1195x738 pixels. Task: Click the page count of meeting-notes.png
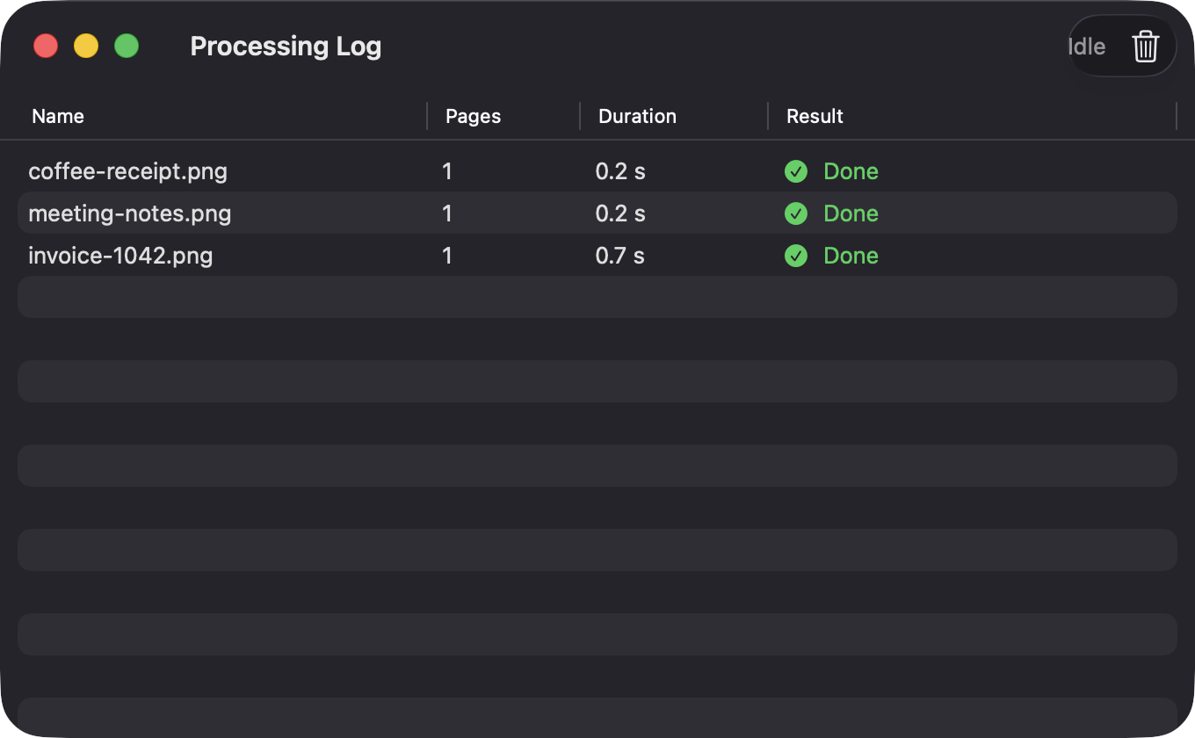pos(447,213)
